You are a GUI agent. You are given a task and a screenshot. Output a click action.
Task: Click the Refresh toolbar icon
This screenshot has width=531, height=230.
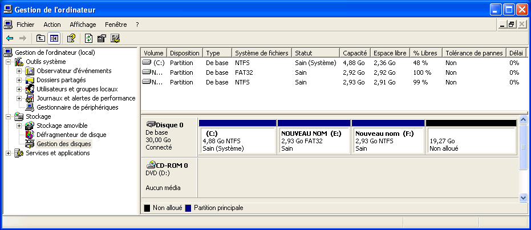88,38
